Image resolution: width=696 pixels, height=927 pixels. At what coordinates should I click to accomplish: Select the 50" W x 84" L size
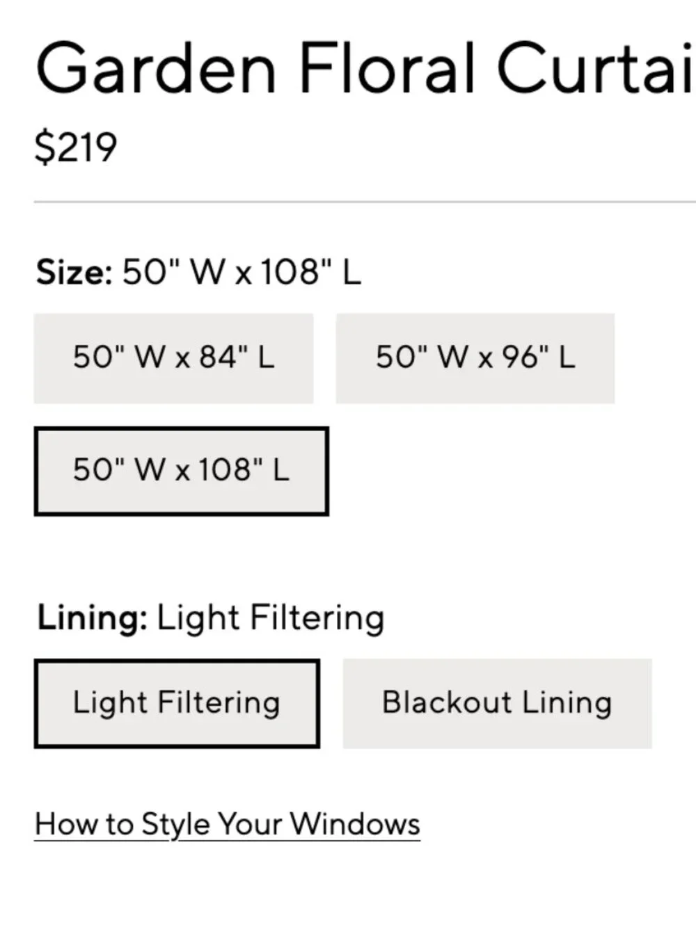(173, 358)
